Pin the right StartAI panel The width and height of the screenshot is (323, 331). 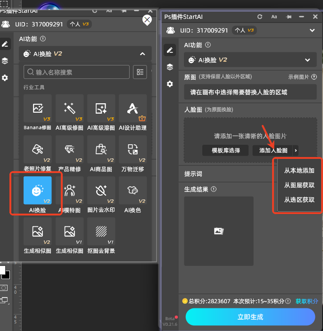[289, 17]
